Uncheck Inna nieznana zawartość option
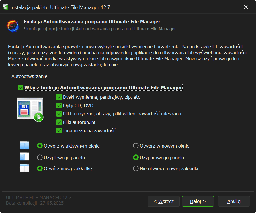The height and width of the screenshot is (213, 256). click(59, 131)
